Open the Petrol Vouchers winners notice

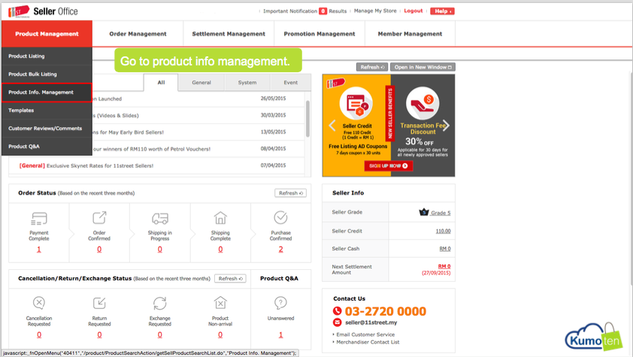pyautogui.click(x=152, y=149)
